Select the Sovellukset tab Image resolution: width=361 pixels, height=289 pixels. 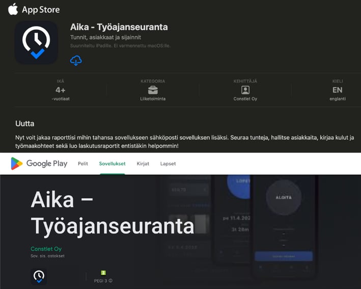tap(113, 164)
